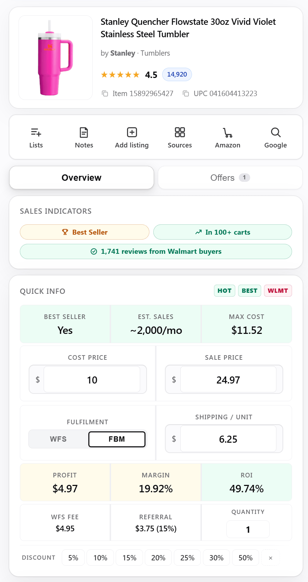Screen dimensions: 308x582
Task: Apply the 30% discount
Action: [216, 558]
